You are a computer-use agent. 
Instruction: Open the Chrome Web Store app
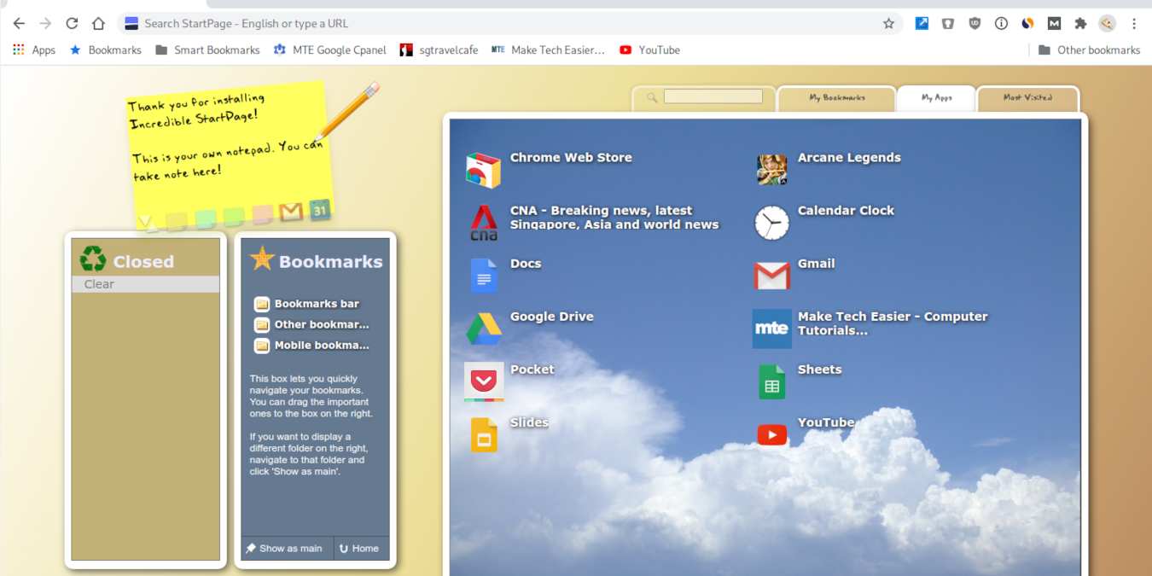[482, 168]
